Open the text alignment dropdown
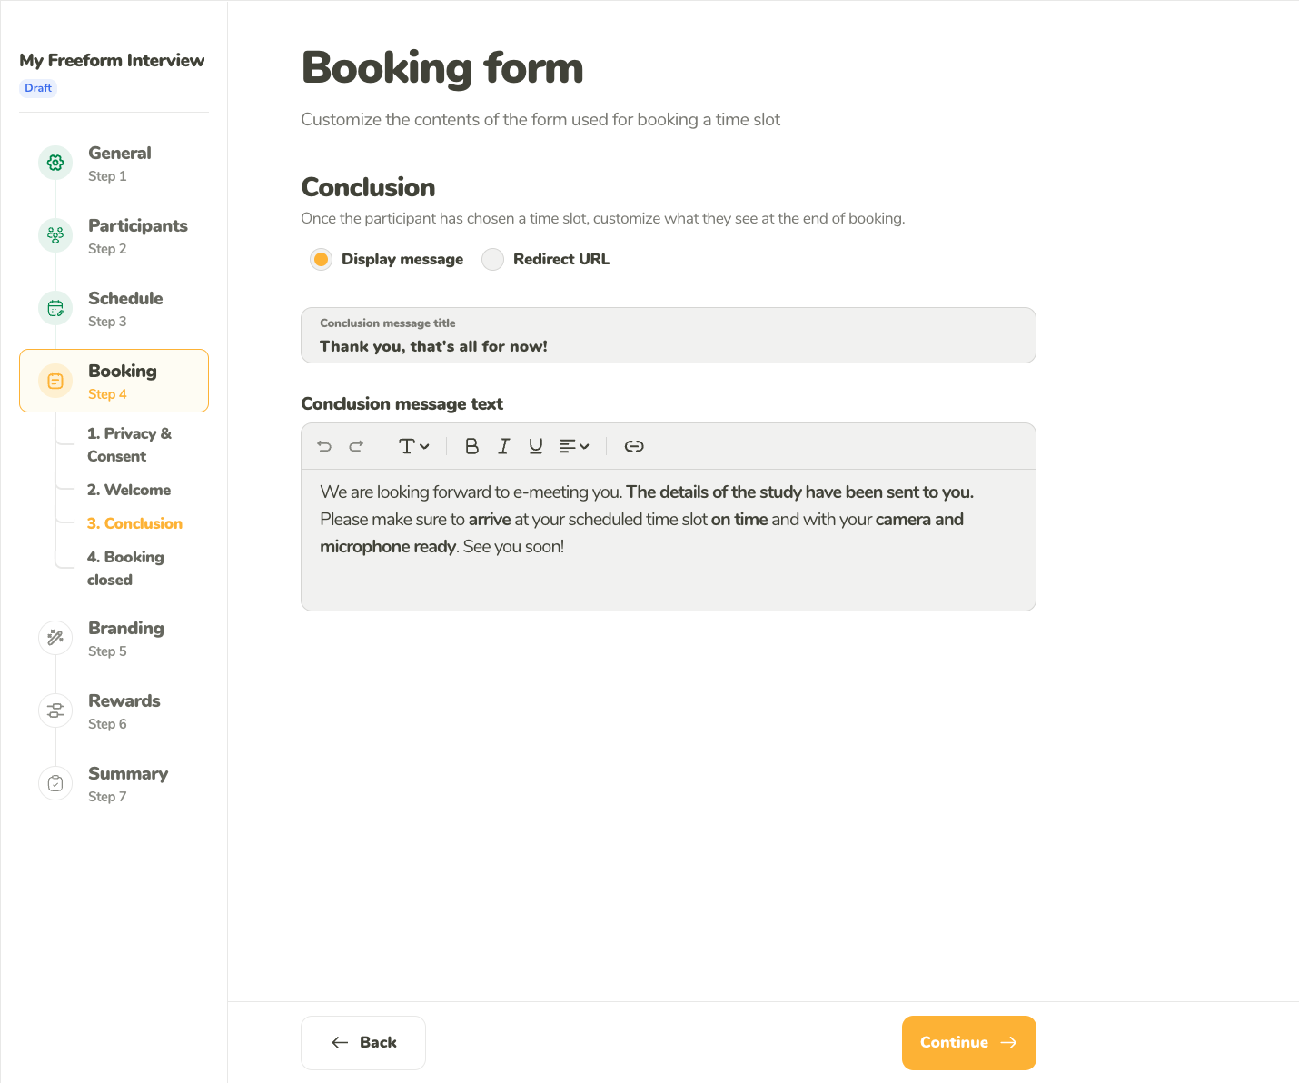Image resolution: width=1299 pixels, height=1083 pixels. coord(574,446)
